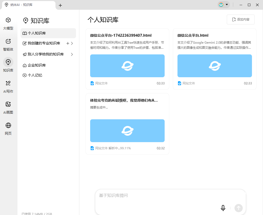The width and height of the screenshot is (263, 215).
Task: Click file type icon of 微信公众平台-1742236399407.html card
Action: tap(92, 83)
